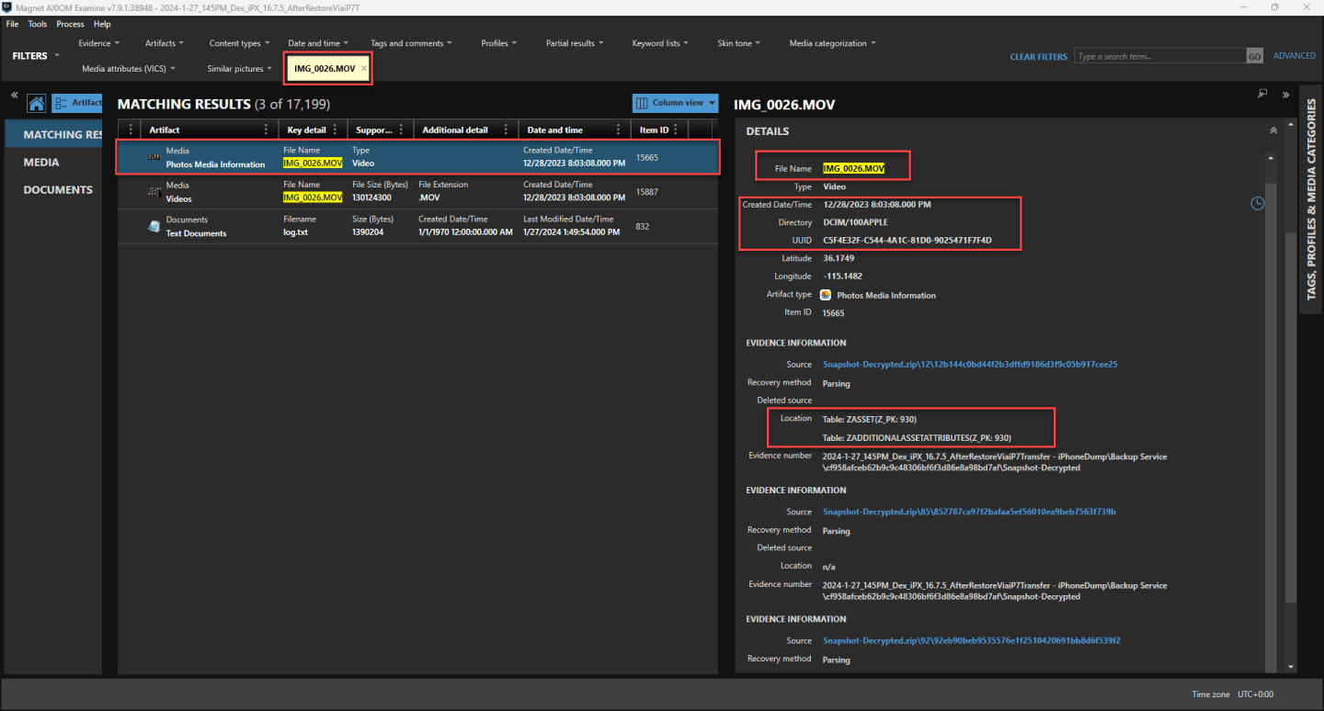Click the search term input field
This screenshot has height=711, width=1324.
tap(1158, 56)
